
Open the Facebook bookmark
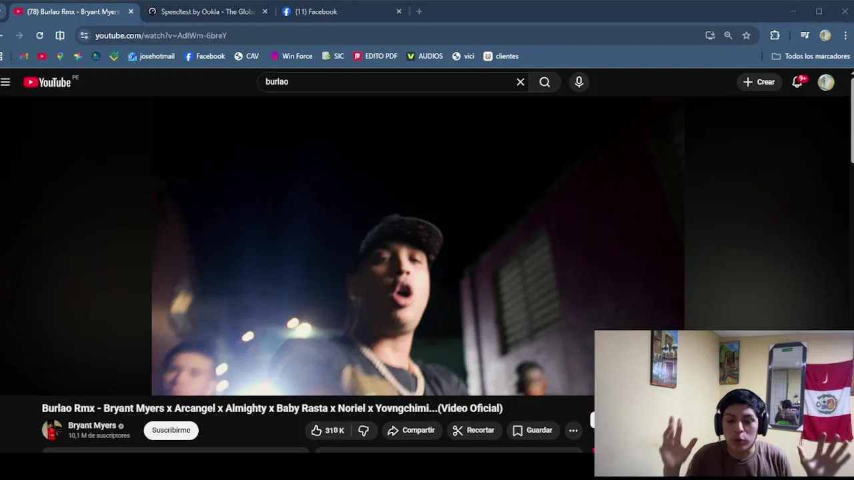(x=205, y=56)
